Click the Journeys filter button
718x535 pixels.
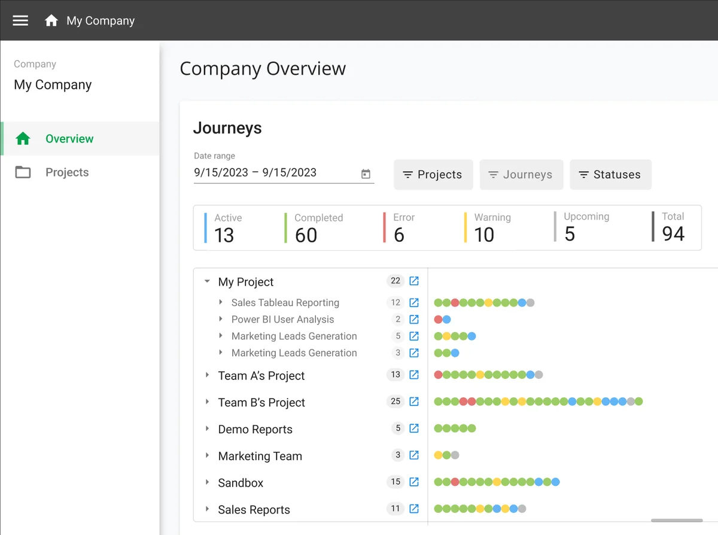click(x=521, y=174)
